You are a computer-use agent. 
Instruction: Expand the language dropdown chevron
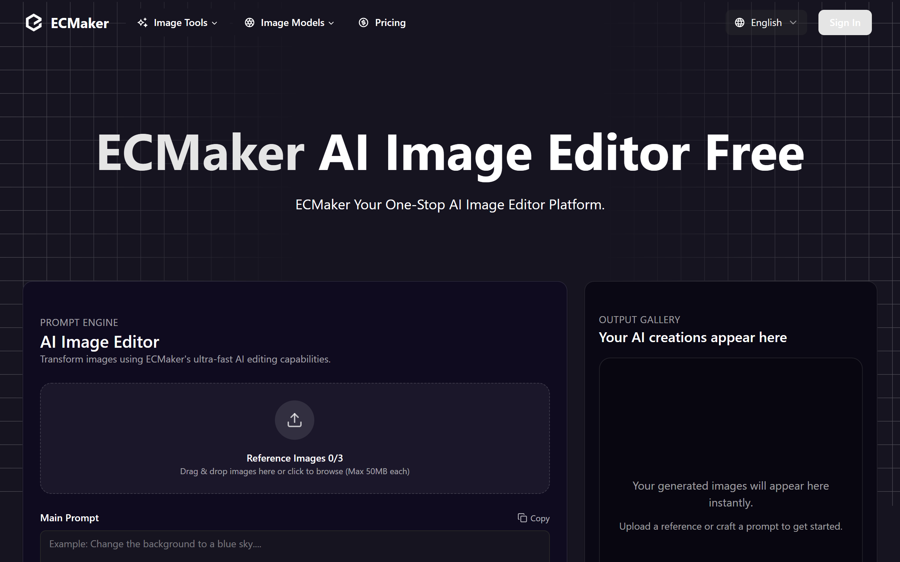click(793, 23)
